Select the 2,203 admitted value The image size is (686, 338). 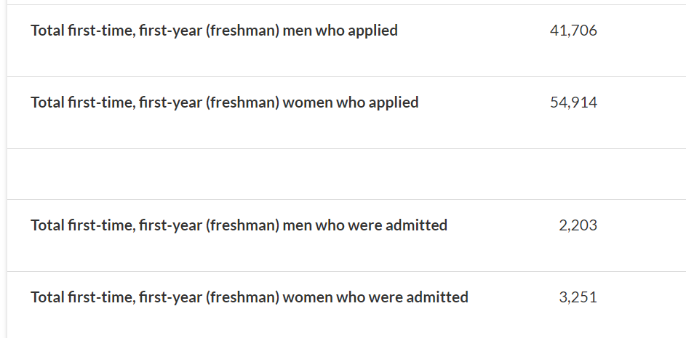pyautogui.click(x=578, y=225)
